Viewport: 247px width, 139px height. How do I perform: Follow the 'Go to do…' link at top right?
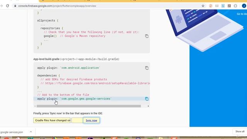242,14
